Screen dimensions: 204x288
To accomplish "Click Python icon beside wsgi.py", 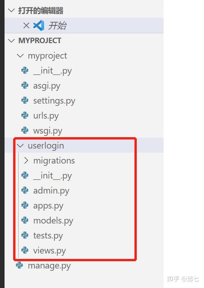I will [25, 130].
